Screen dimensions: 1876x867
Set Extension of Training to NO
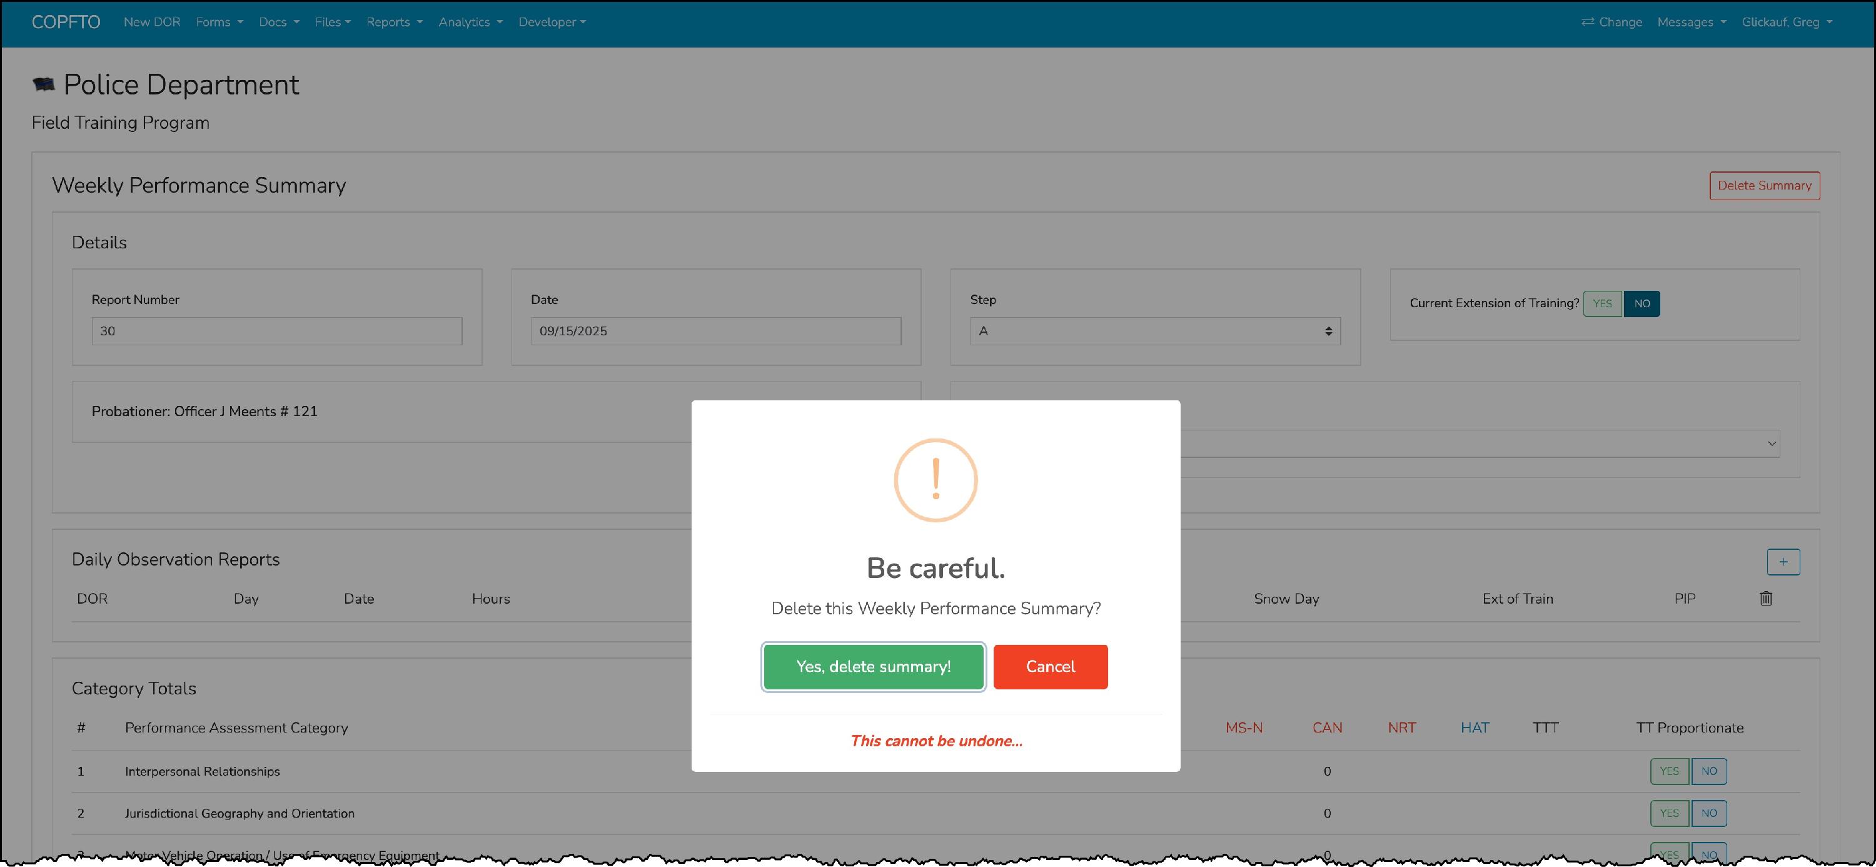pos(1641,304)
